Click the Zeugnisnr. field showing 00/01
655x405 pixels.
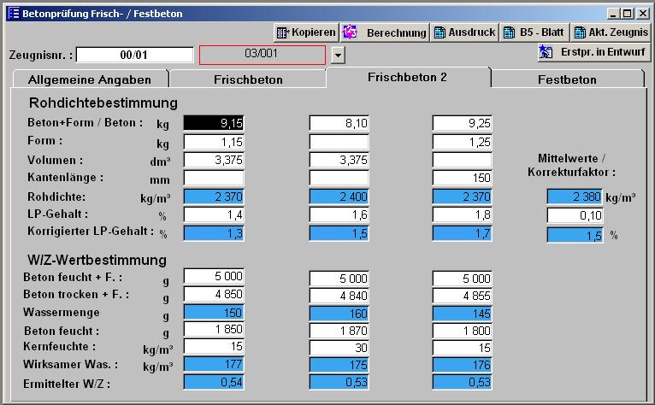click(x=134, y=55)
